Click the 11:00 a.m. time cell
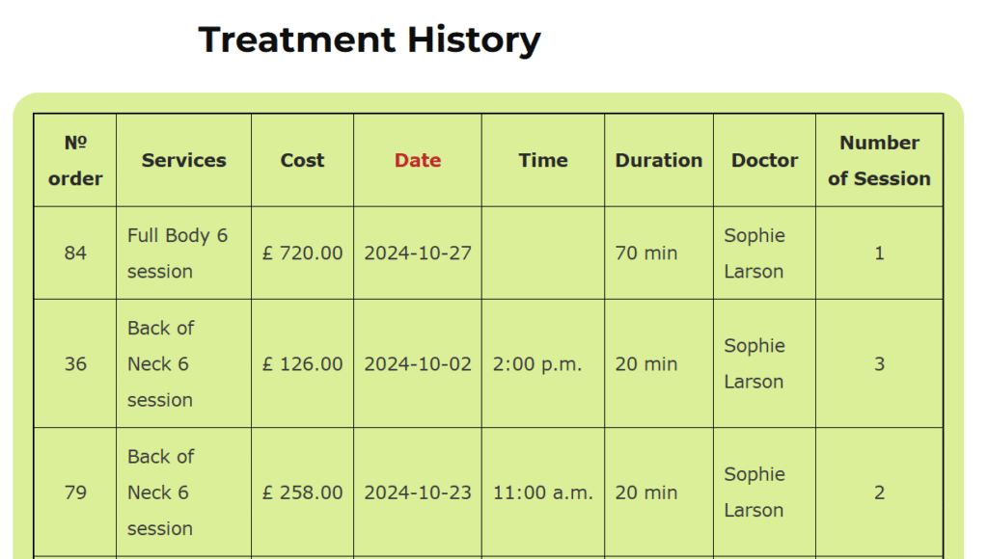The width and height of the screenshot is (988, 559). (x=543, y=492)
